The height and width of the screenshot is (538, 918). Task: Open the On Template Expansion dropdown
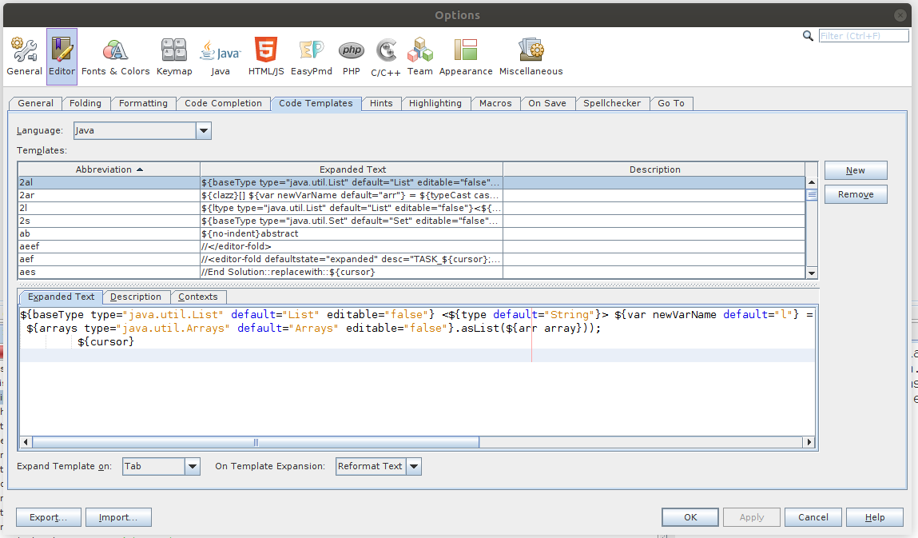point(378,467)
